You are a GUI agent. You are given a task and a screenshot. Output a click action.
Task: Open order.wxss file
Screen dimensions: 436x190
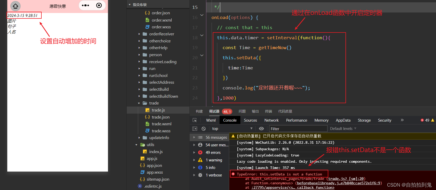click(161, 27)
